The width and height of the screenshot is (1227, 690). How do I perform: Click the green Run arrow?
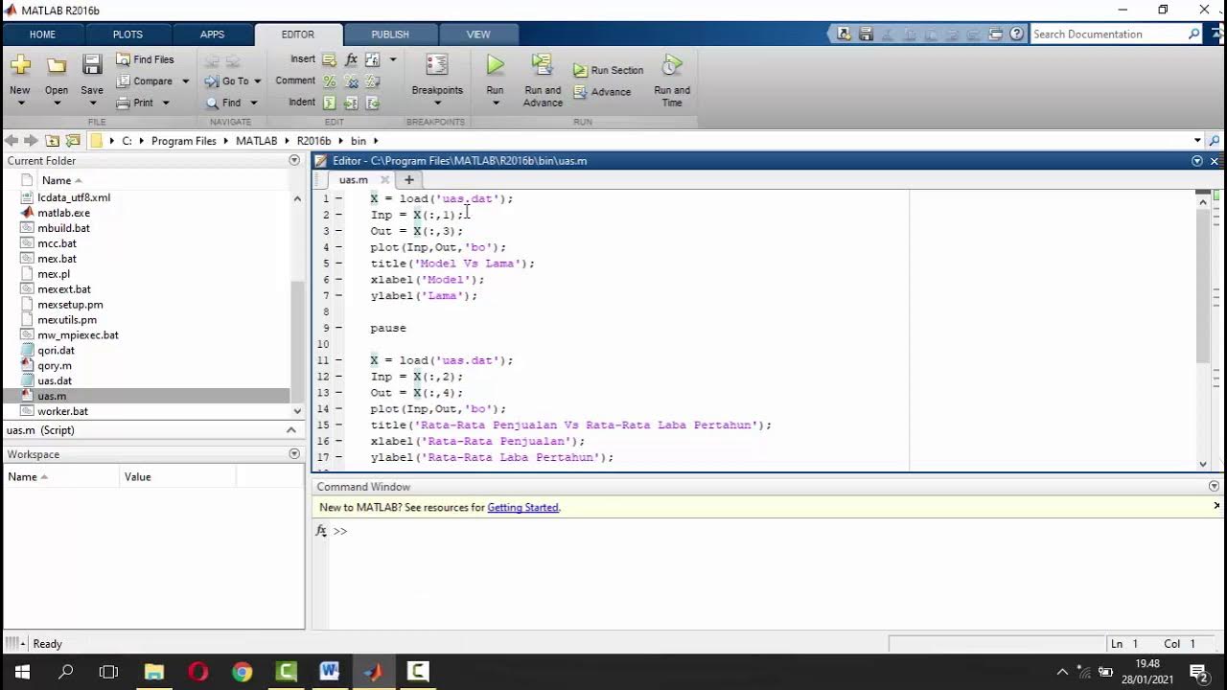pos(495,65)
